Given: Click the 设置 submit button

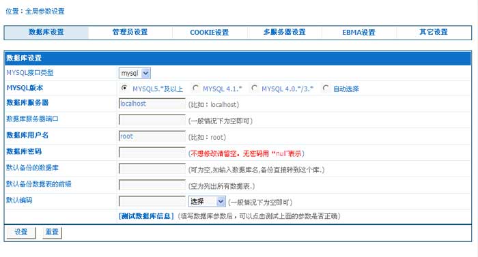Looking at the screenshot, I should 21,232.
